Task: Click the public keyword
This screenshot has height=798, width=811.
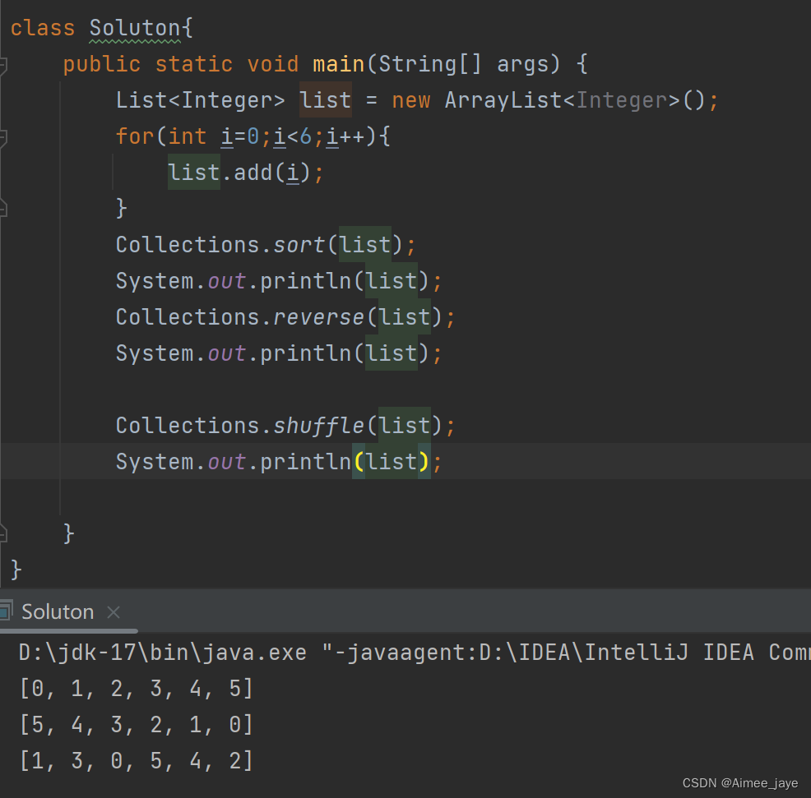Action: 102,65
